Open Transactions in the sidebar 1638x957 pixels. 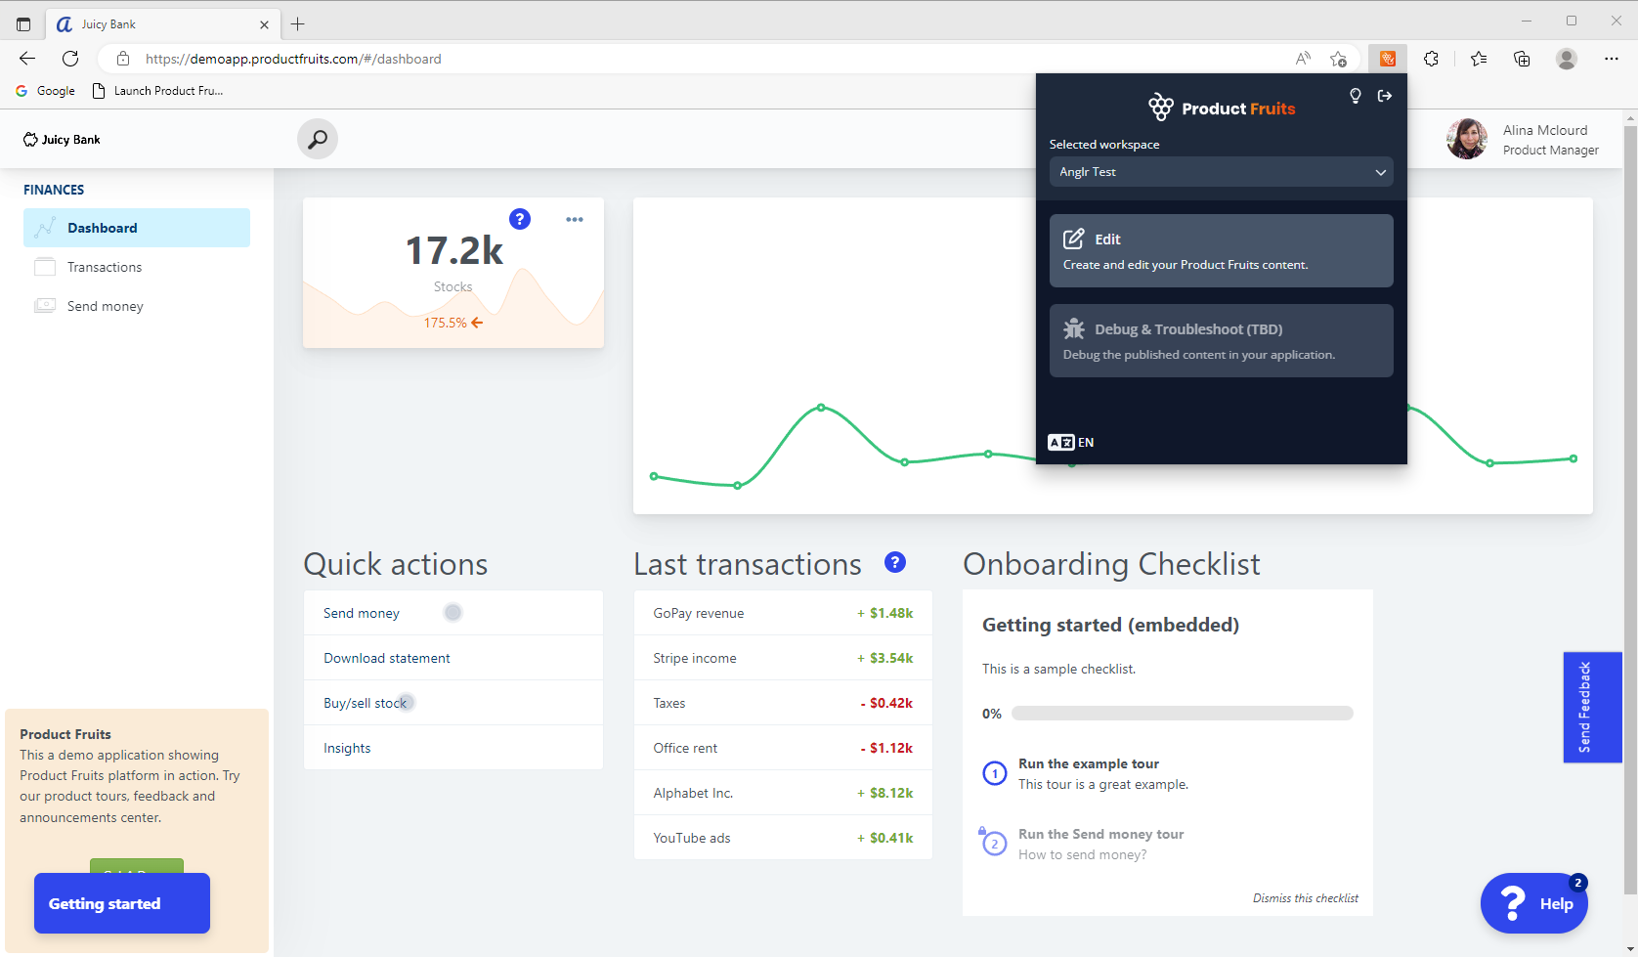click(x=105, y=267)
